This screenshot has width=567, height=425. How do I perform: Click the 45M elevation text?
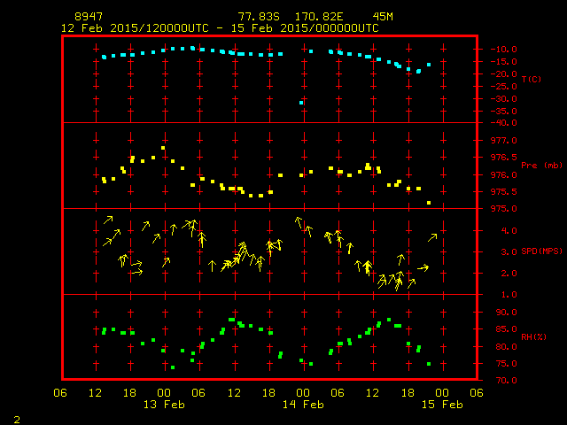click(x=383, y=17)
